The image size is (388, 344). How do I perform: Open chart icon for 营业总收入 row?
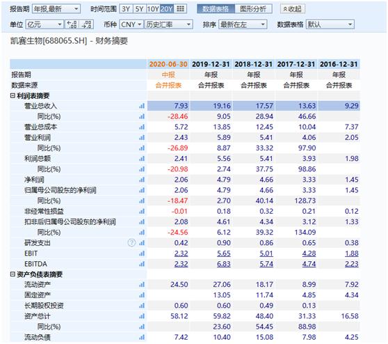pyautogui.click(x=142, y=106)
